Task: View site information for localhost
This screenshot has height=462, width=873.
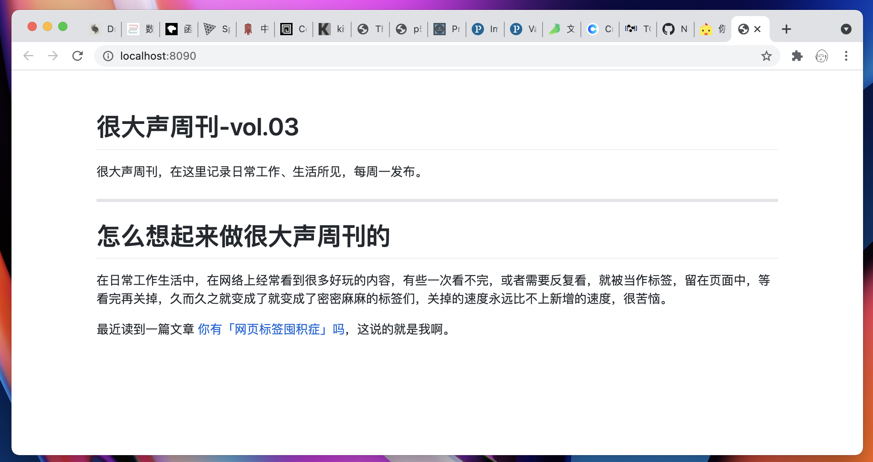Action: [x=108, y=56]
